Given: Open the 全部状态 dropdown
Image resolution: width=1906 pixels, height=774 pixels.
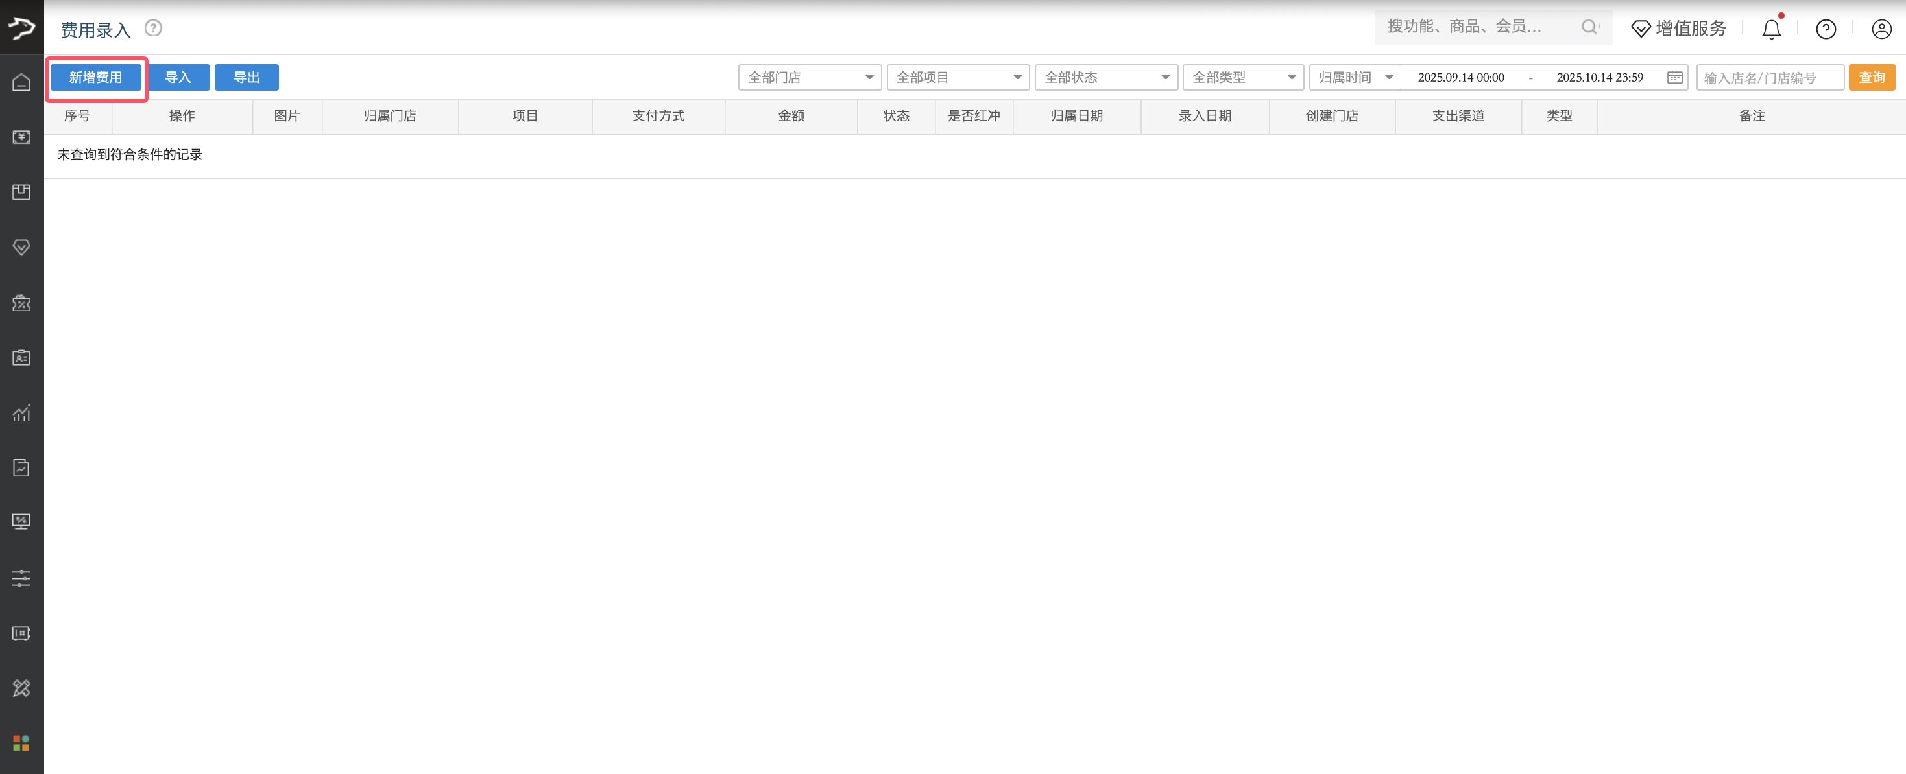Looking at the screenshot, I should 1106,77.
